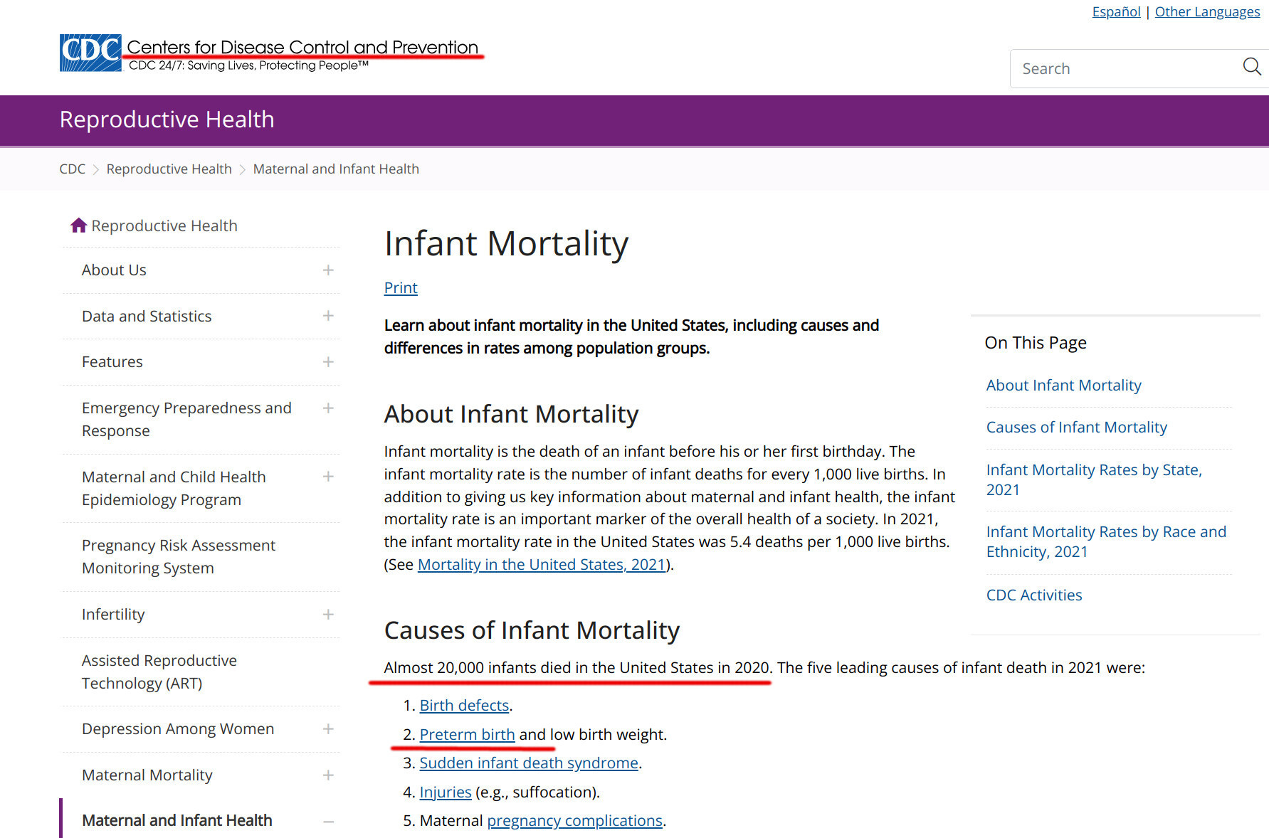The width and height of the screenshot is (1269, 838).
Task: Click the CDC logo
Action: click(x=90, y=53)
